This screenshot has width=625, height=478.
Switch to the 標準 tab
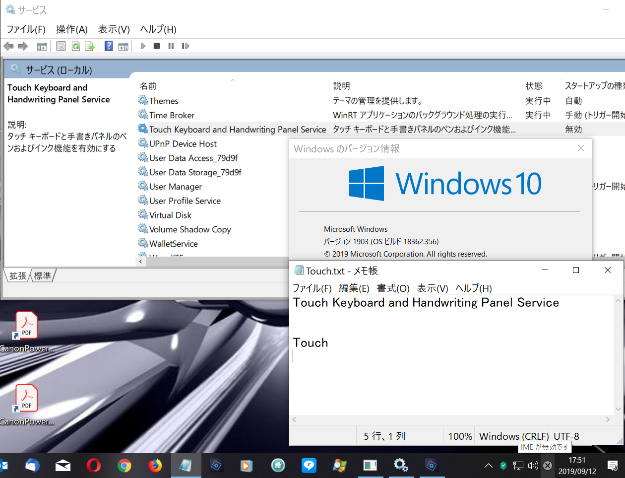pyautogui.click(x=43, y=275)
